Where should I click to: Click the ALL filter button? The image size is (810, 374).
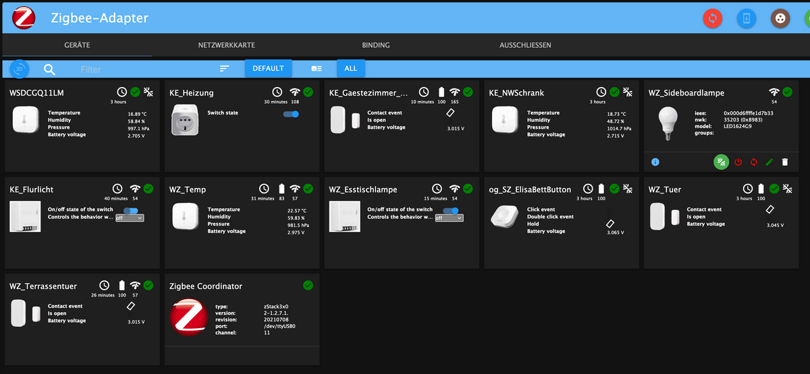(351, 69)
